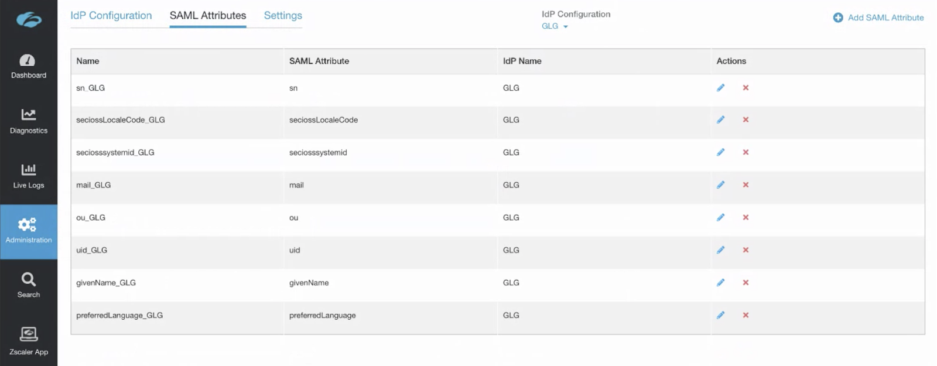Image resolution: width=937 pixels, height=366 pixels.
Task: Delete the givenName_GLG attribute
Action: 746,283
